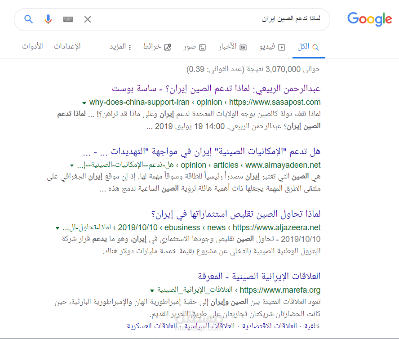Select the الكل (All) tab
Image resolution: width=399 pixels, height=339 pixels.
308,47
